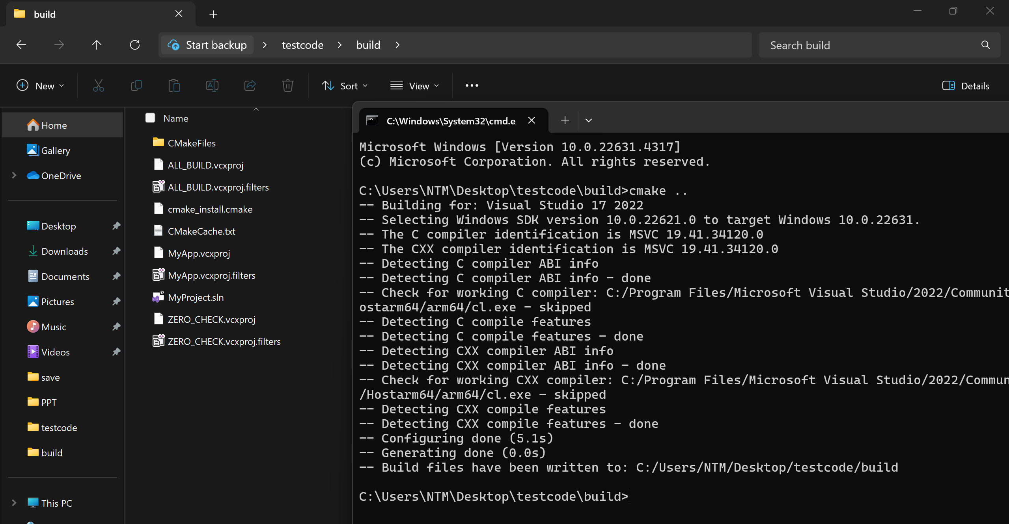Click the Copy icon in toolbar

pyautogui.click(x=136, y=85)
